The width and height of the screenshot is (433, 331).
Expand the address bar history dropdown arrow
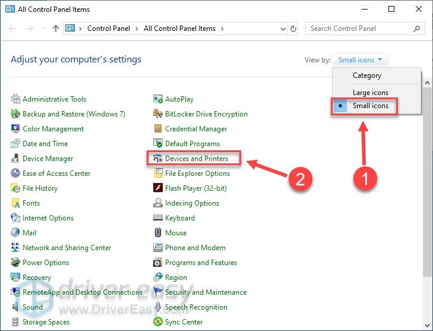tap(282, 29)
